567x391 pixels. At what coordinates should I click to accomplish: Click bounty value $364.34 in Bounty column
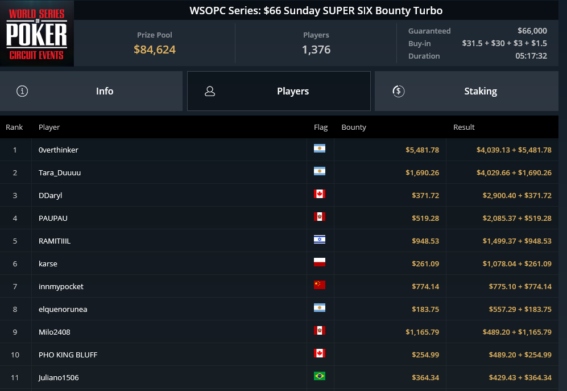coord(425,377)
